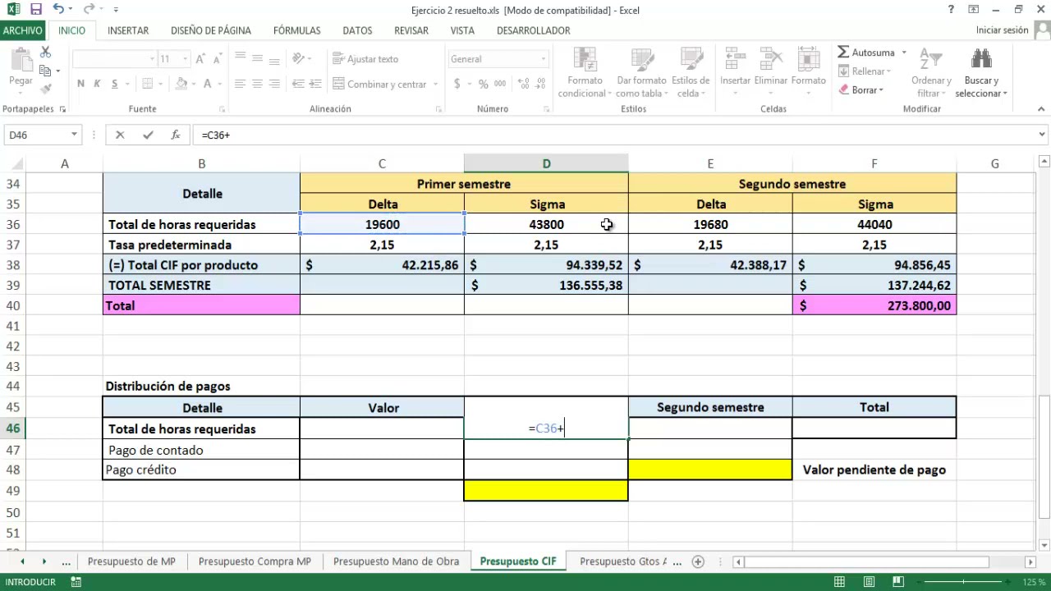
Task: Click the Save icon in quick access toolbar
Action: point(35,10)
